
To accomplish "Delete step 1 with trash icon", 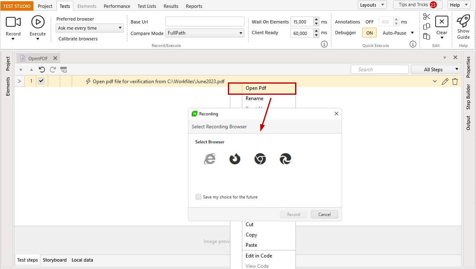I will [455, 82].
